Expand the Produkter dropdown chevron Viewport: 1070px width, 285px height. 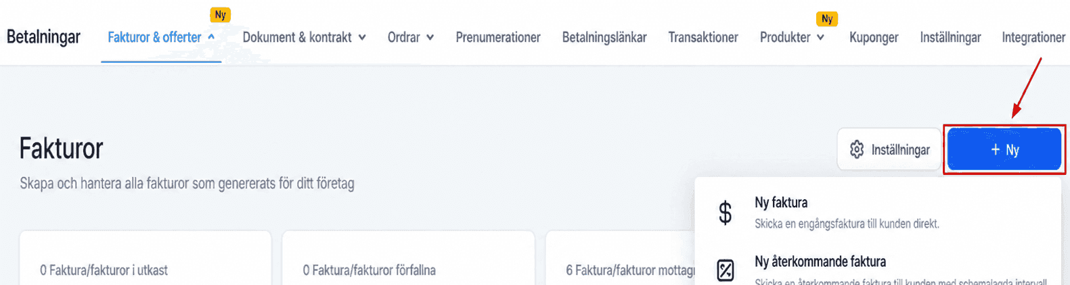click(x=820, y=38)
